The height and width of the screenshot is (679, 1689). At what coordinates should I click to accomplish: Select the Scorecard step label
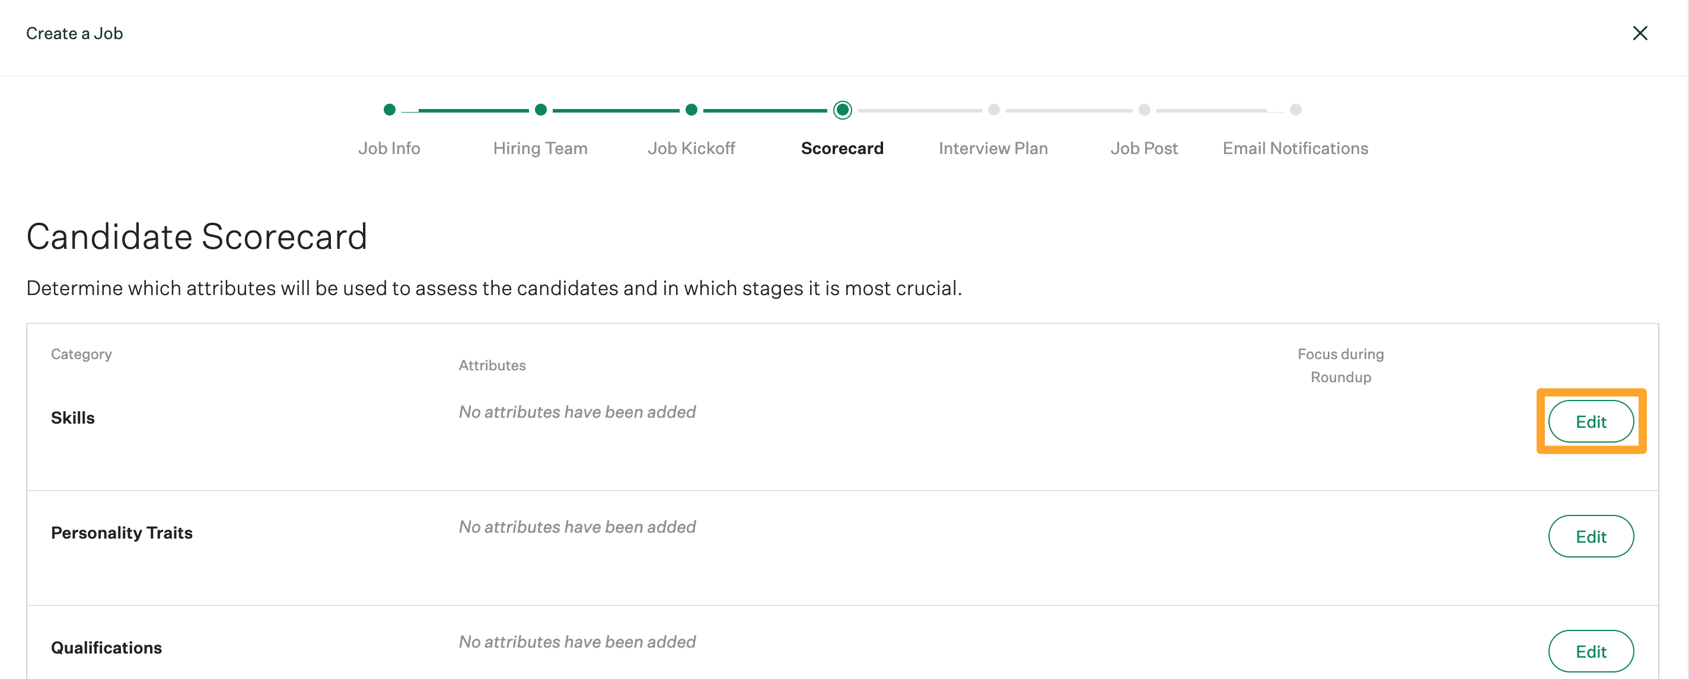[x=843, y=148]
